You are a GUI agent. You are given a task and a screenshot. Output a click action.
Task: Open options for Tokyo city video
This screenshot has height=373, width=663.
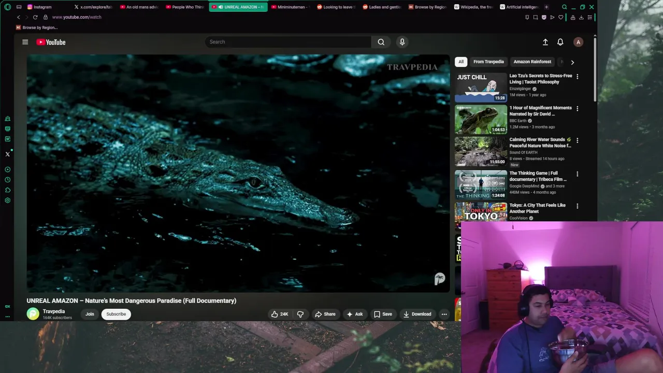click(x=577, y=206)
